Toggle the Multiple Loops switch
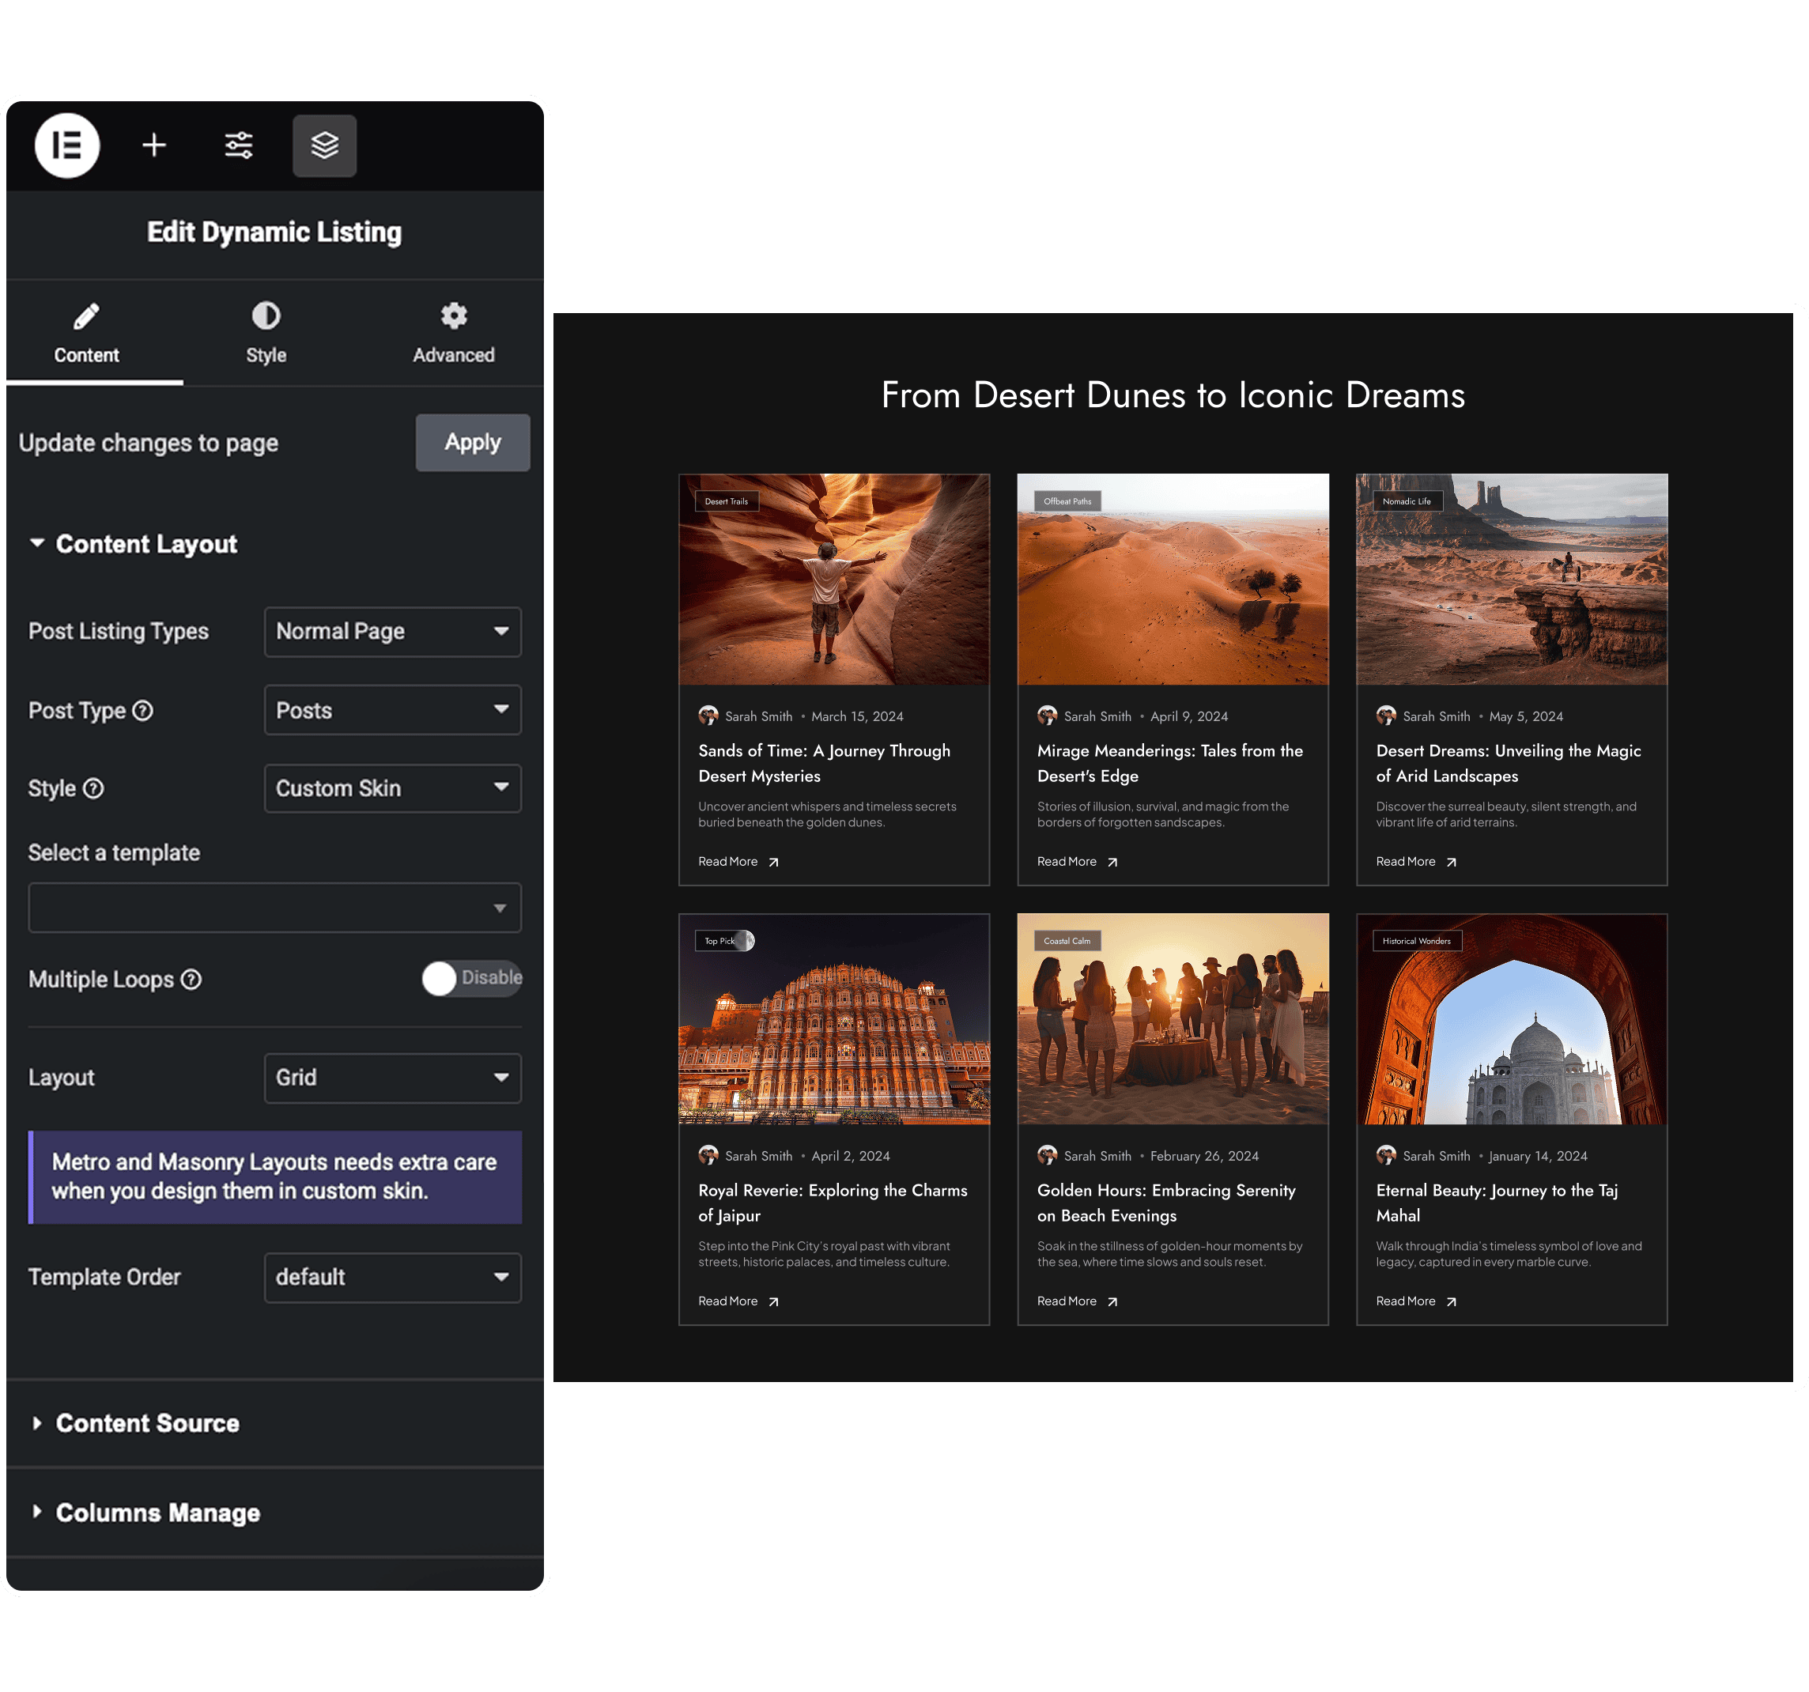Image resolution: width=1809 pixels, height=1692 pixels. (x=471, y=978)
